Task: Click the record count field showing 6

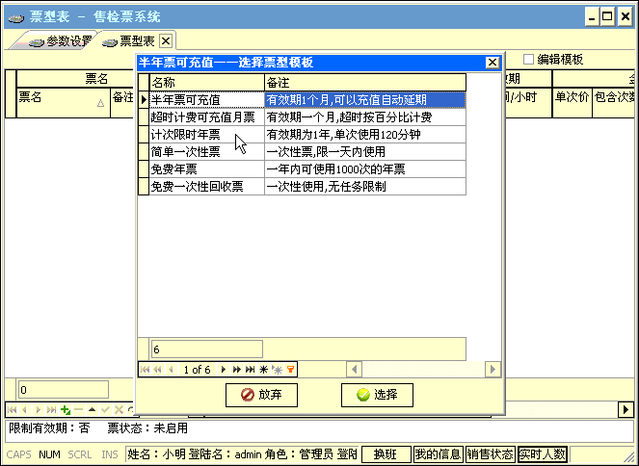Action: [x=206, y=349]
